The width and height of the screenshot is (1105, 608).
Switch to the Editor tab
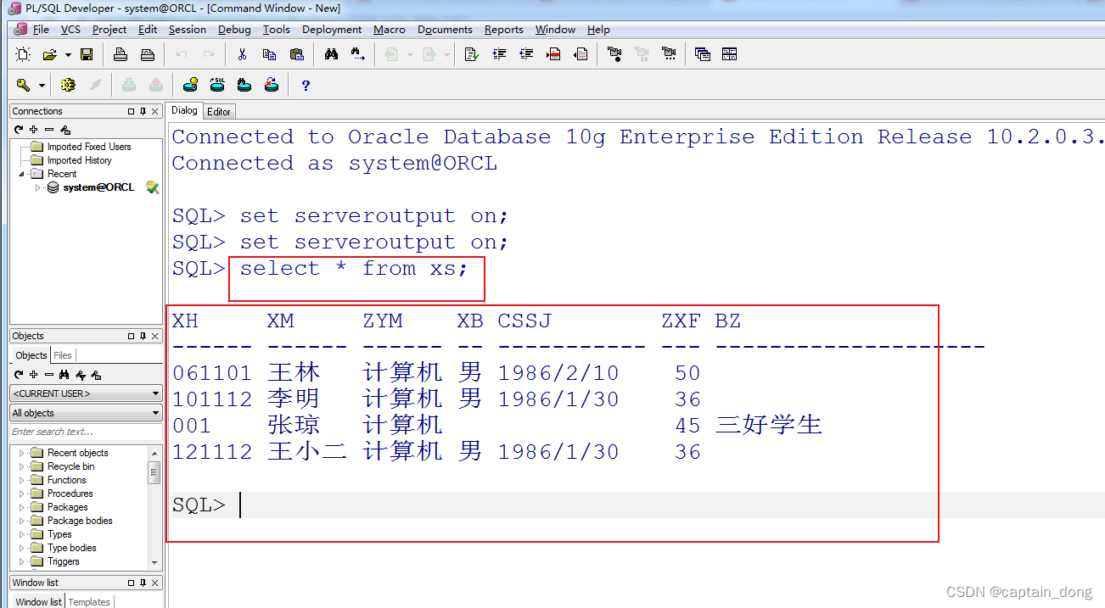coord(218,111)
